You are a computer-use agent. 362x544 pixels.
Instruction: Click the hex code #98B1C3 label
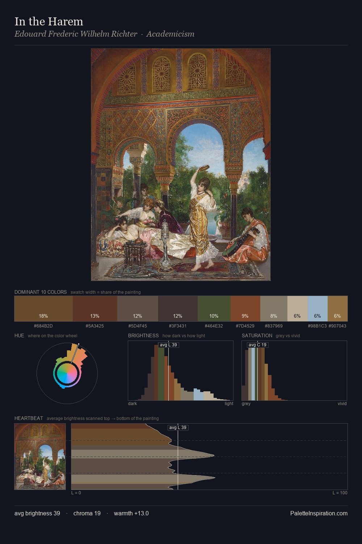(x=317, y=326)
